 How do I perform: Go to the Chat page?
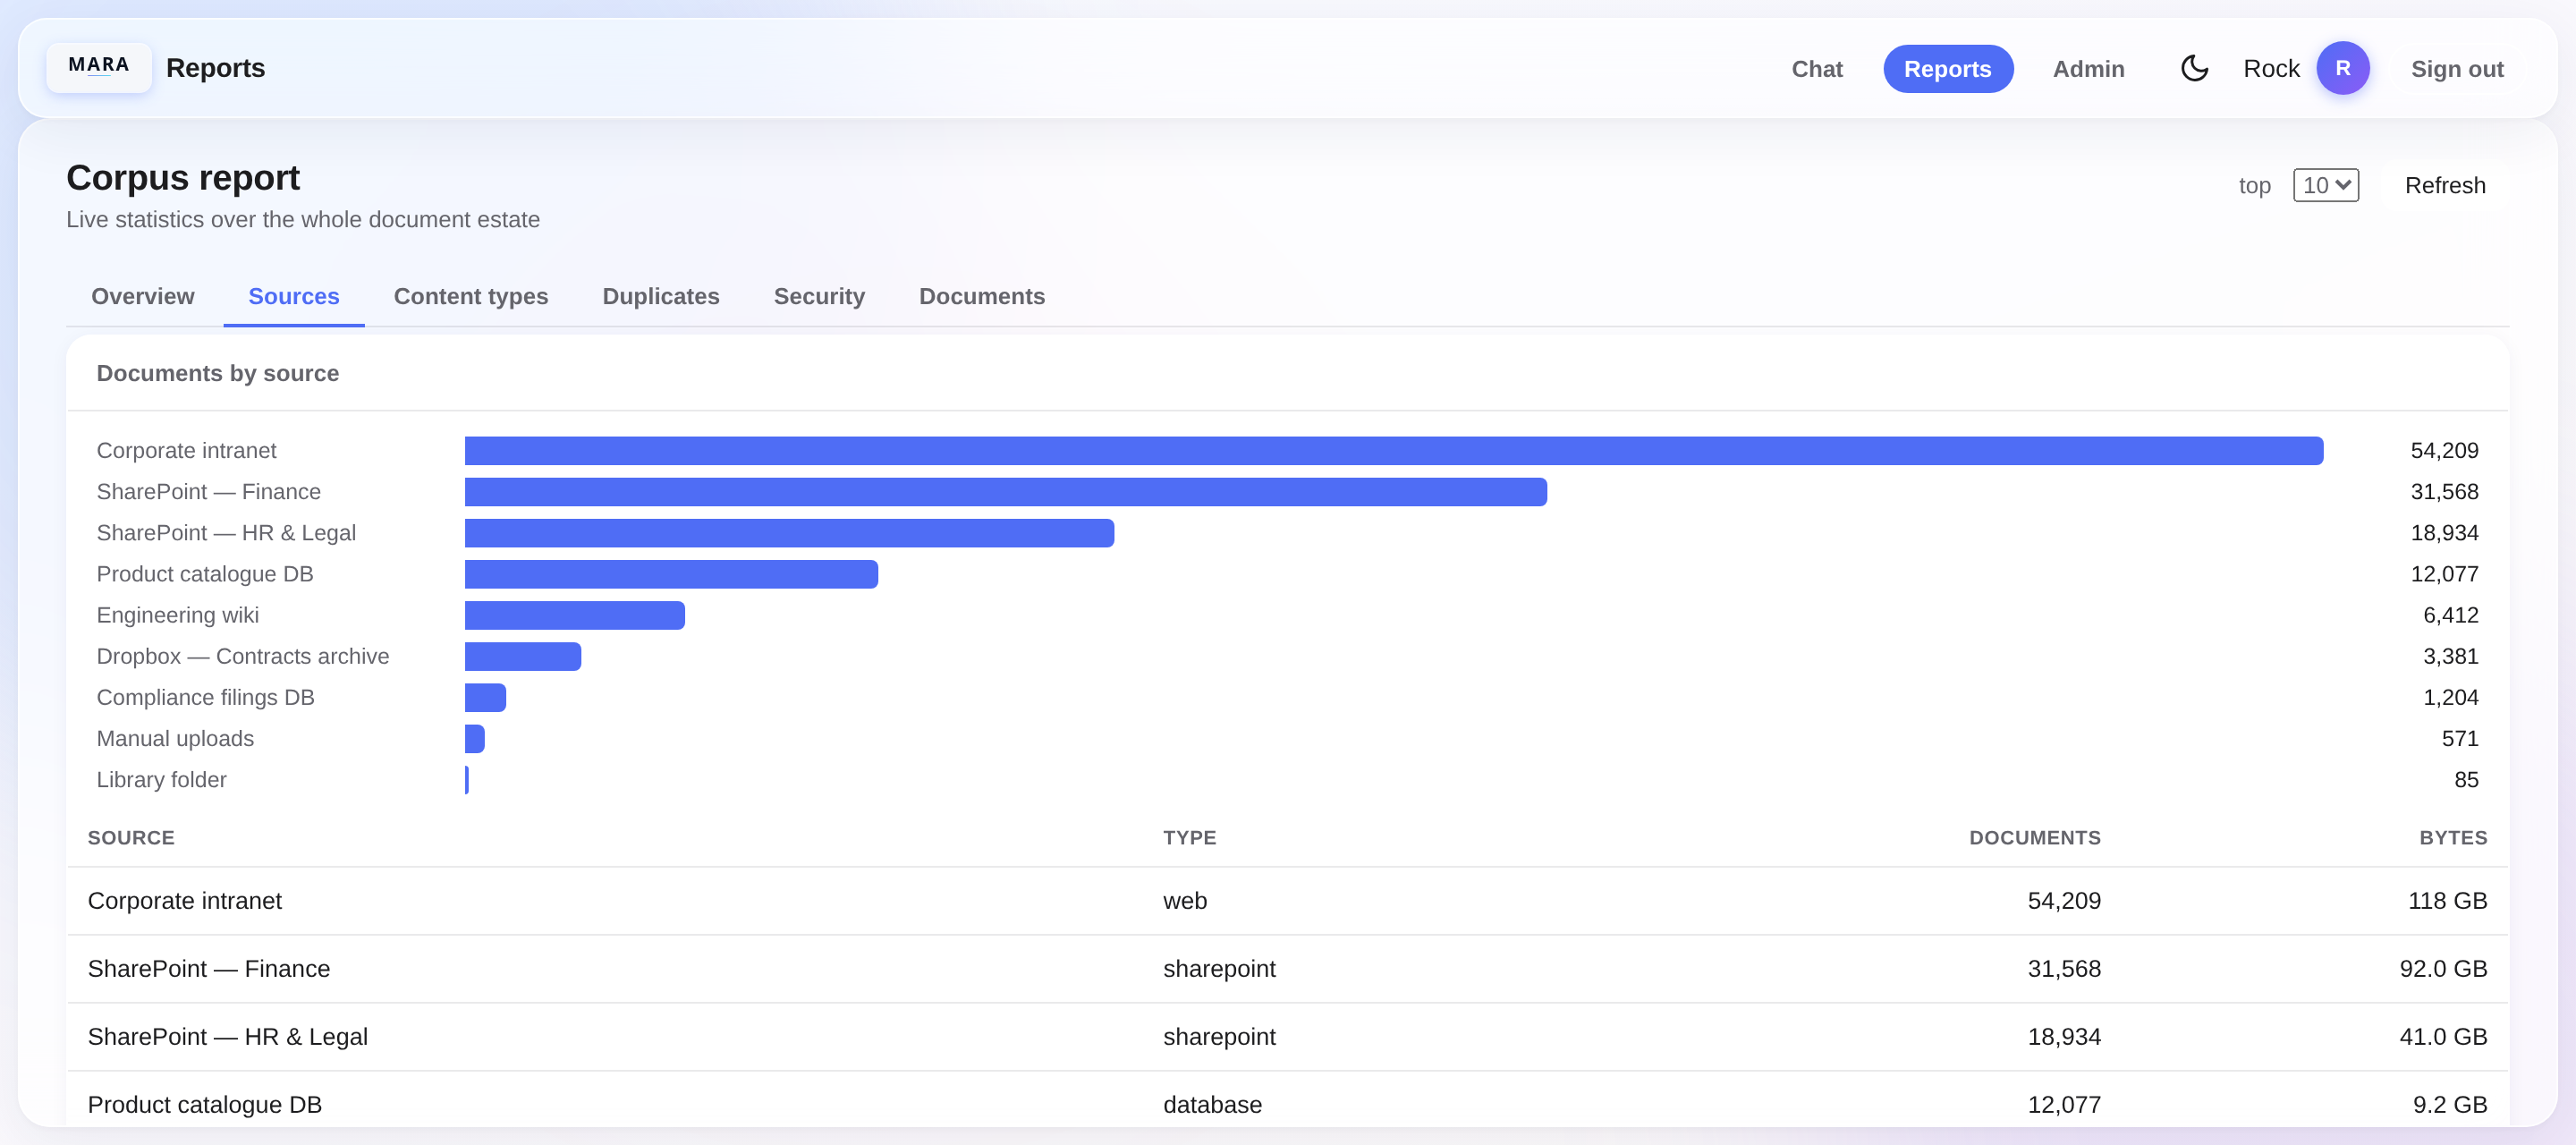pyautogui.click(x=1816, y=69)
